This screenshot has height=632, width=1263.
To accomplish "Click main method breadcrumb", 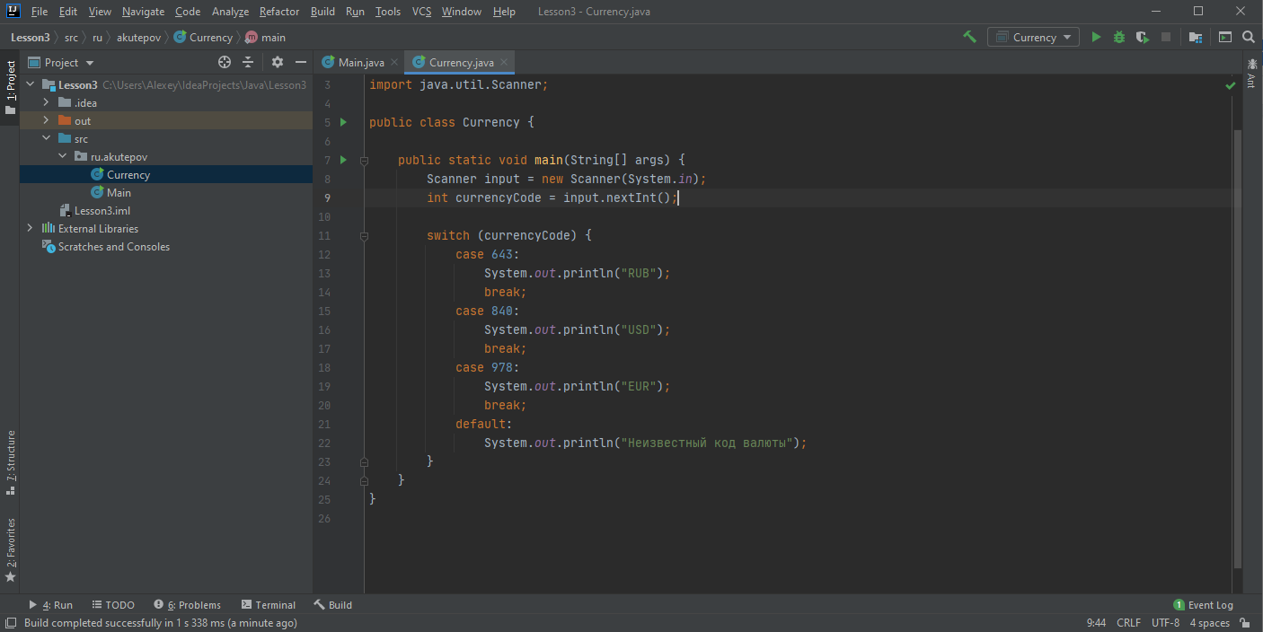I will coord(266,37).
